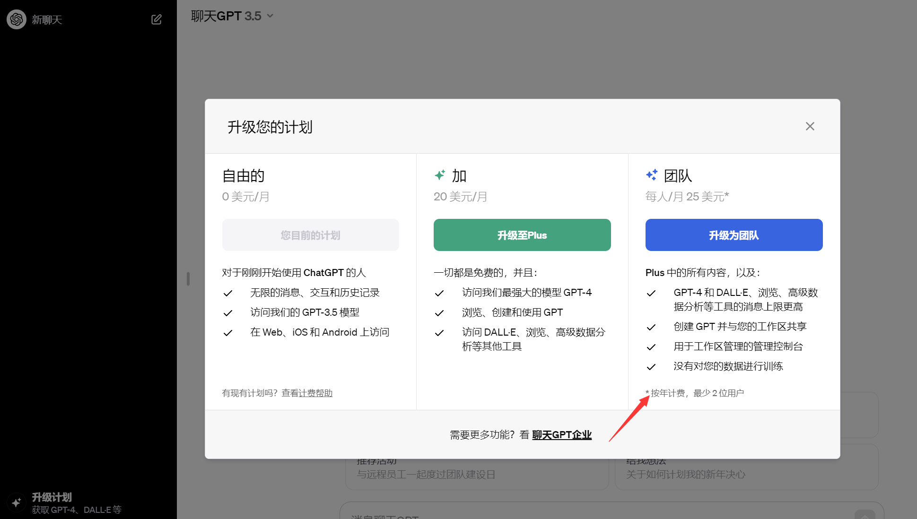The width and height of the screenshot is (917, 519).
Task: Click 升级计划 in the sidebar bottom
Action: [x=52, y=497]
